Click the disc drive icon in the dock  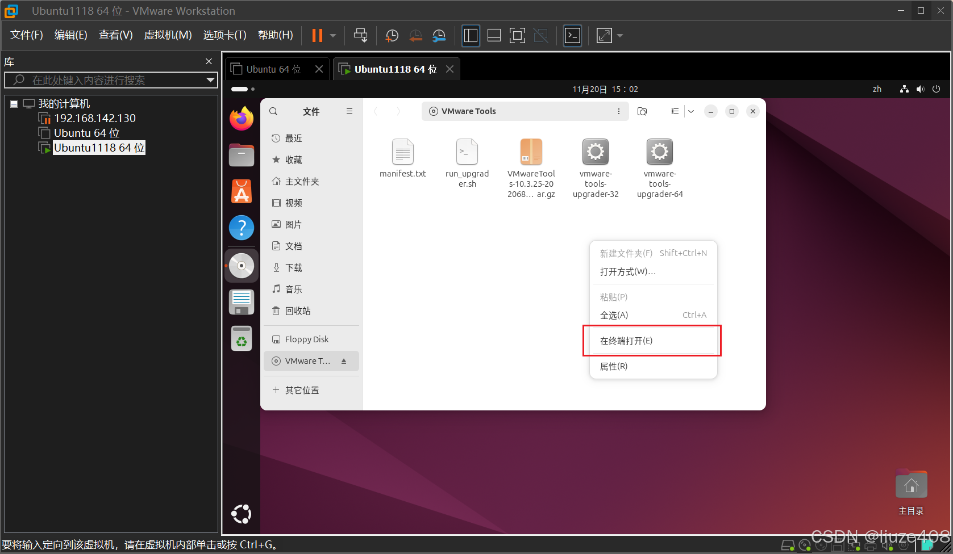(x=242, y=266)
